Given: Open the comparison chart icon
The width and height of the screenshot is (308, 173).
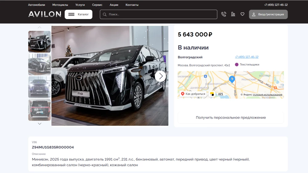Looking at the screenshot, I should coord(233,14).
